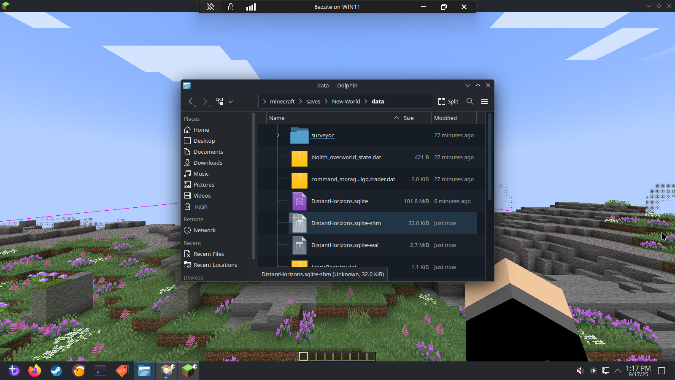Click the 101.8 MiB size value

[416, 201]
